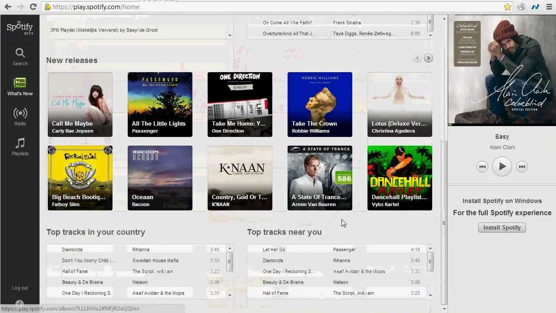Click Asaf Avidan & the Mojos in country list
This screenshot has width=556, height=313.
159,293
